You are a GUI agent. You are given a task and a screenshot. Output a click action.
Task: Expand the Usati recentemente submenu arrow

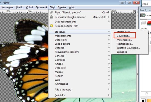point(109,21)
